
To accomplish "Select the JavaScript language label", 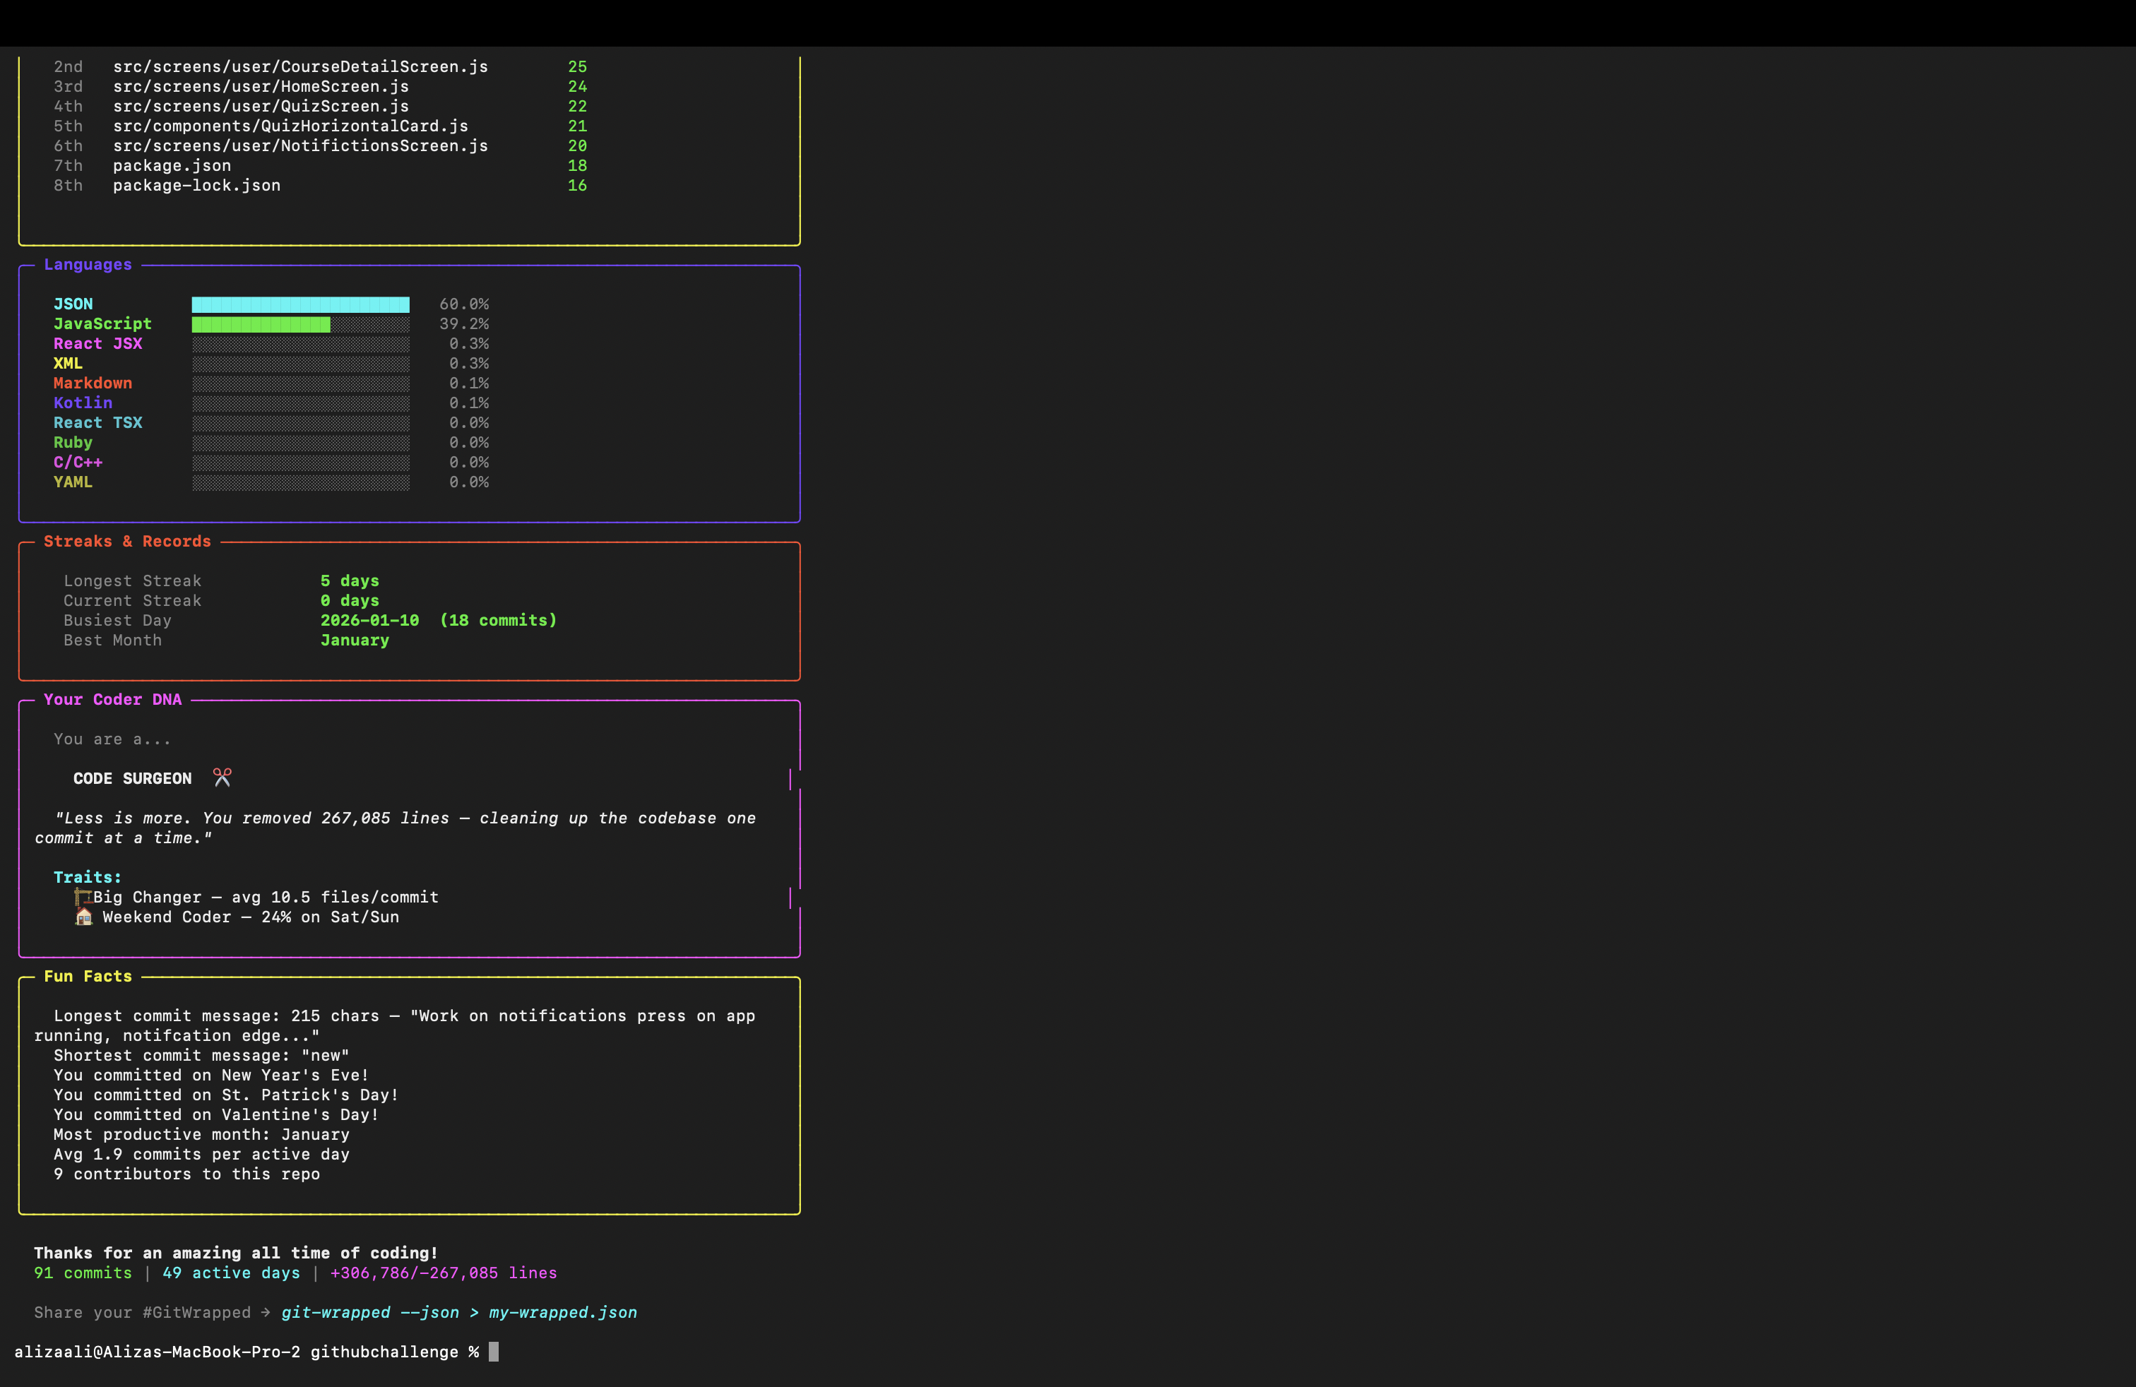I will click(102, 324).
